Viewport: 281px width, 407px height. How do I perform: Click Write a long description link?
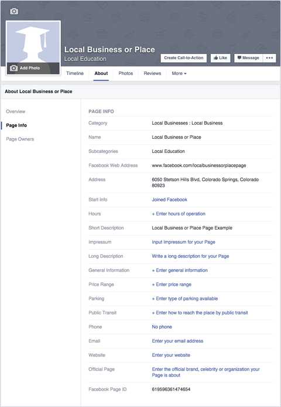pos(190,256)
